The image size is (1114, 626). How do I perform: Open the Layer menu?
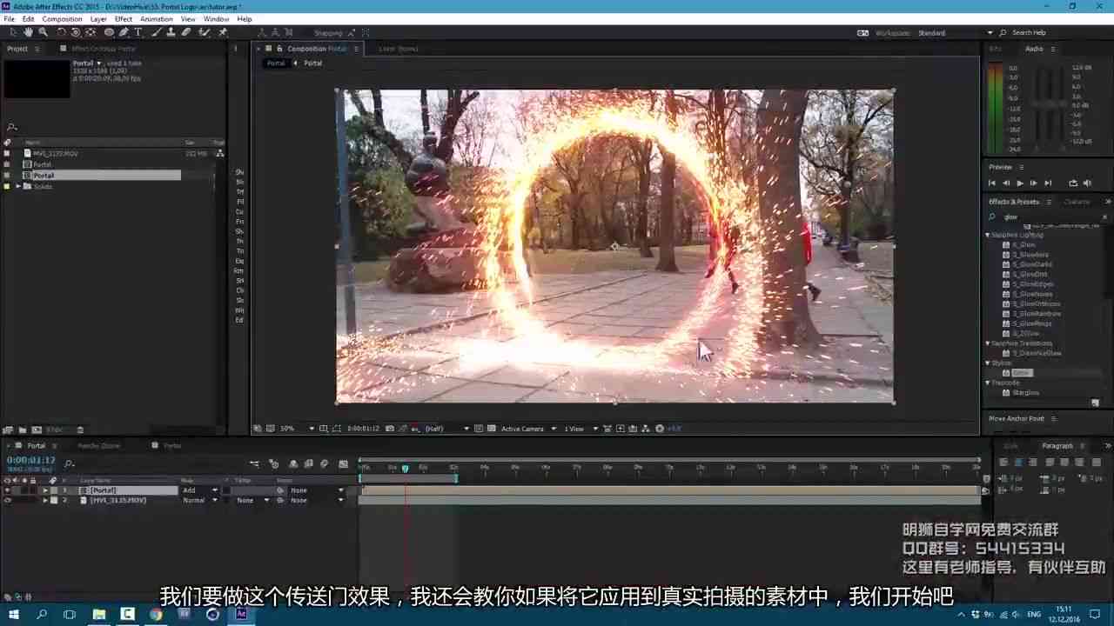(x=98, y=19)
